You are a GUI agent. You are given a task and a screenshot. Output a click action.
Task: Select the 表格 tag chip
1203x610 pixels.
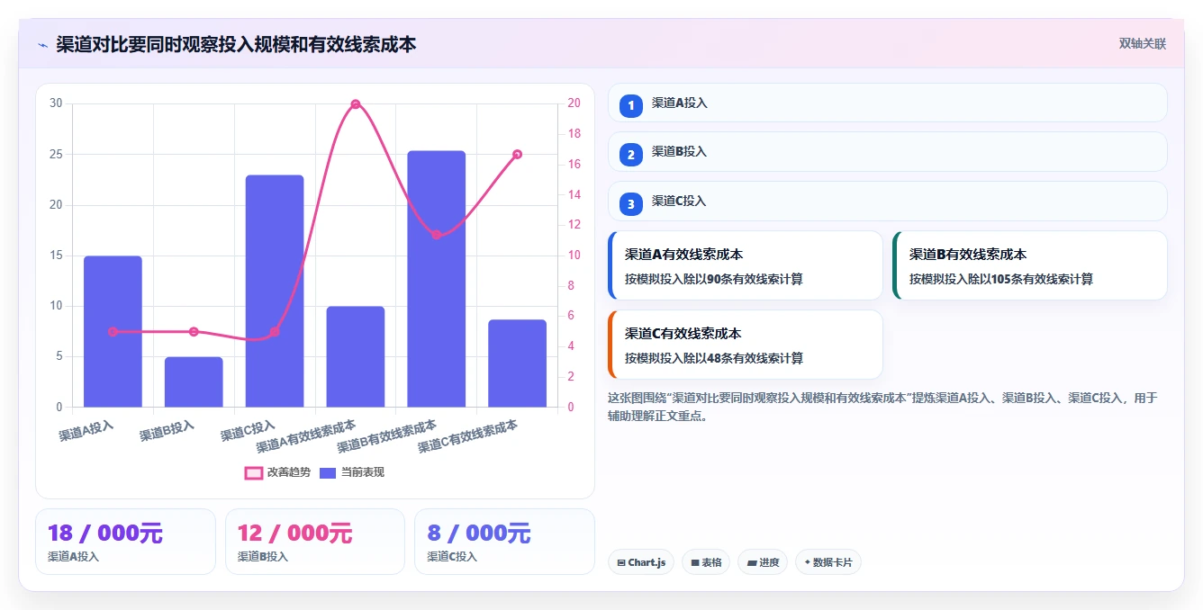[706, 562]
